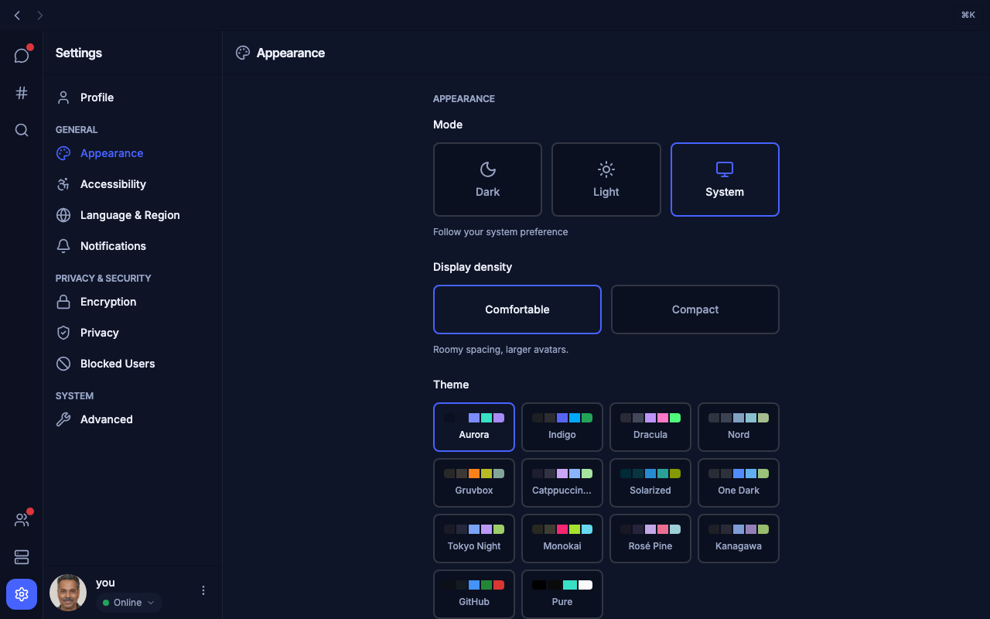Pick the Rosé Pine theme
The height and width of the screenshot is (619, 990).
(x=650, y=539)
